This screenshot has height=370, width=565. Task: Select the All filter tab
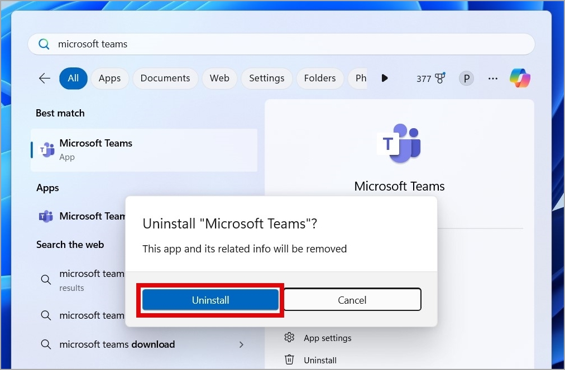pyautogui.click(x=73, y=78)
